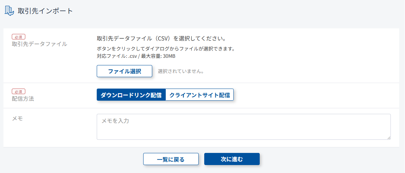405x173 pixels.
Task: Open the ファイル選択 file dialog button
Action: (124, 71)
